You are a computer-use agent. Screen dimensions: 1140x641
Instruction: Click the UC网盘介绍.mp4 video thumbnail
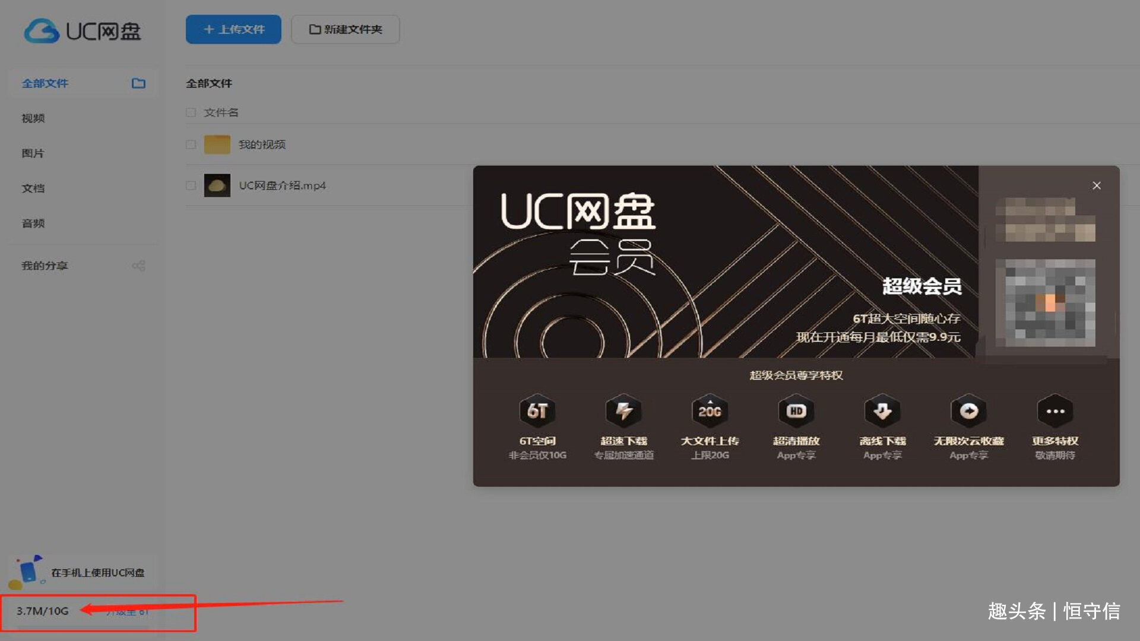point(217,185)
